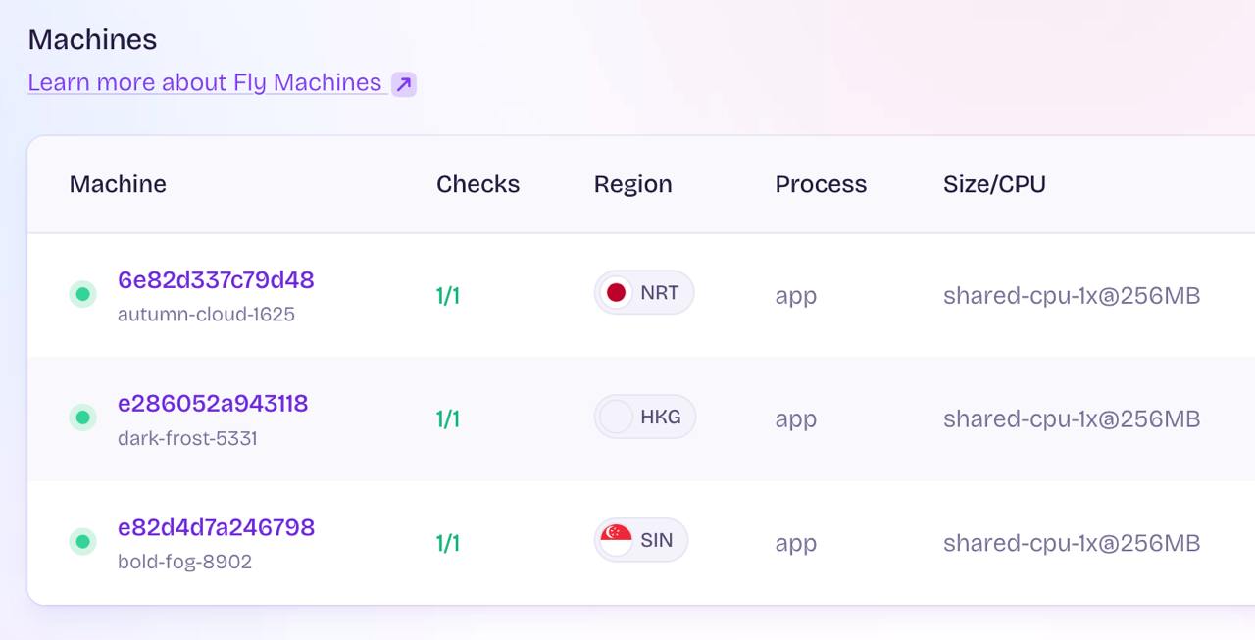The image size is (1255, 640).
Task: Click the Japan flag icon
Action: click(616, 292)
